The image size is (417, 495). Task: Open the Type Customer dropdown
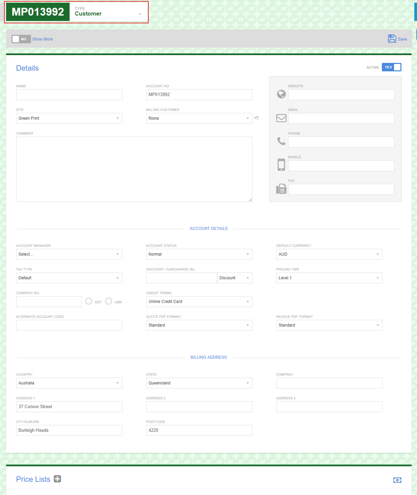click(108, 12)
